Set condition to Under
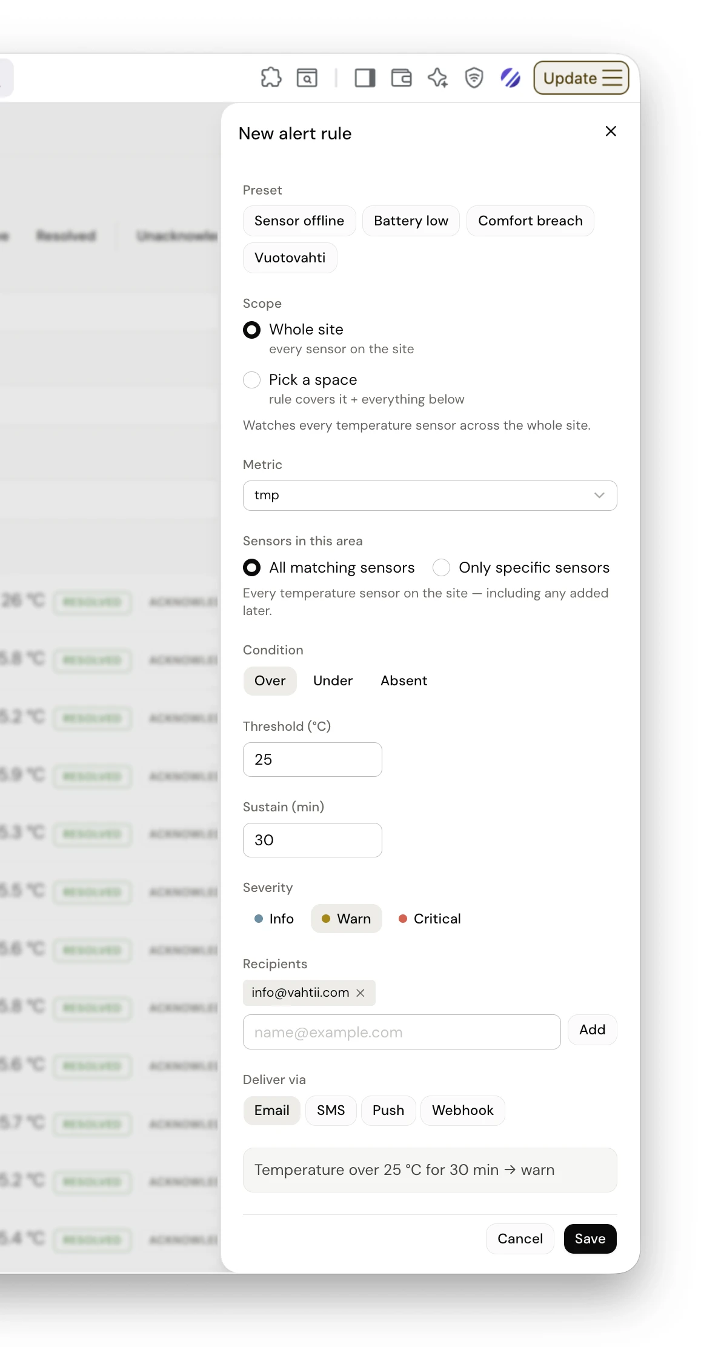The image size is (701, 1347). pos(333,681)
